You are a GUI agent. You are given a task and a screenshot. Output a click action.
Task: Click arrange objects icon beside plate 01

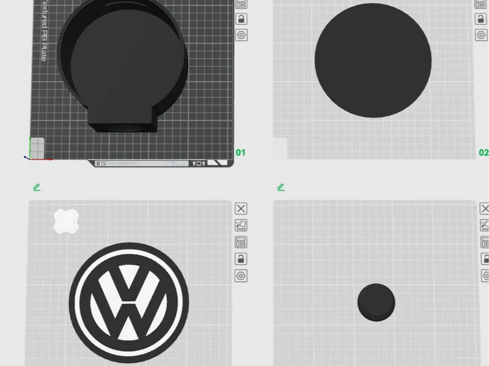coord(241,4)
